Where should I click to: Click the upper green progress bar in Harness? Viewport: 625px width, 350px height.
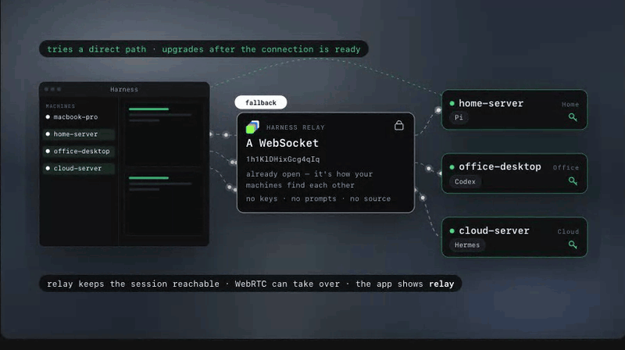[x=148, y=109]
